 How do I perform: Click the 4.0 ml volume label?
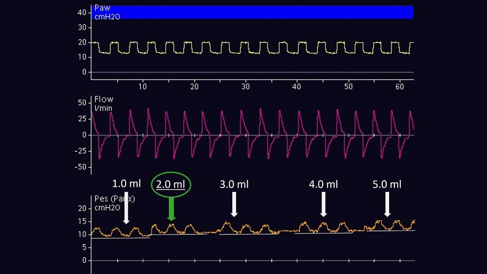point(323,184)
